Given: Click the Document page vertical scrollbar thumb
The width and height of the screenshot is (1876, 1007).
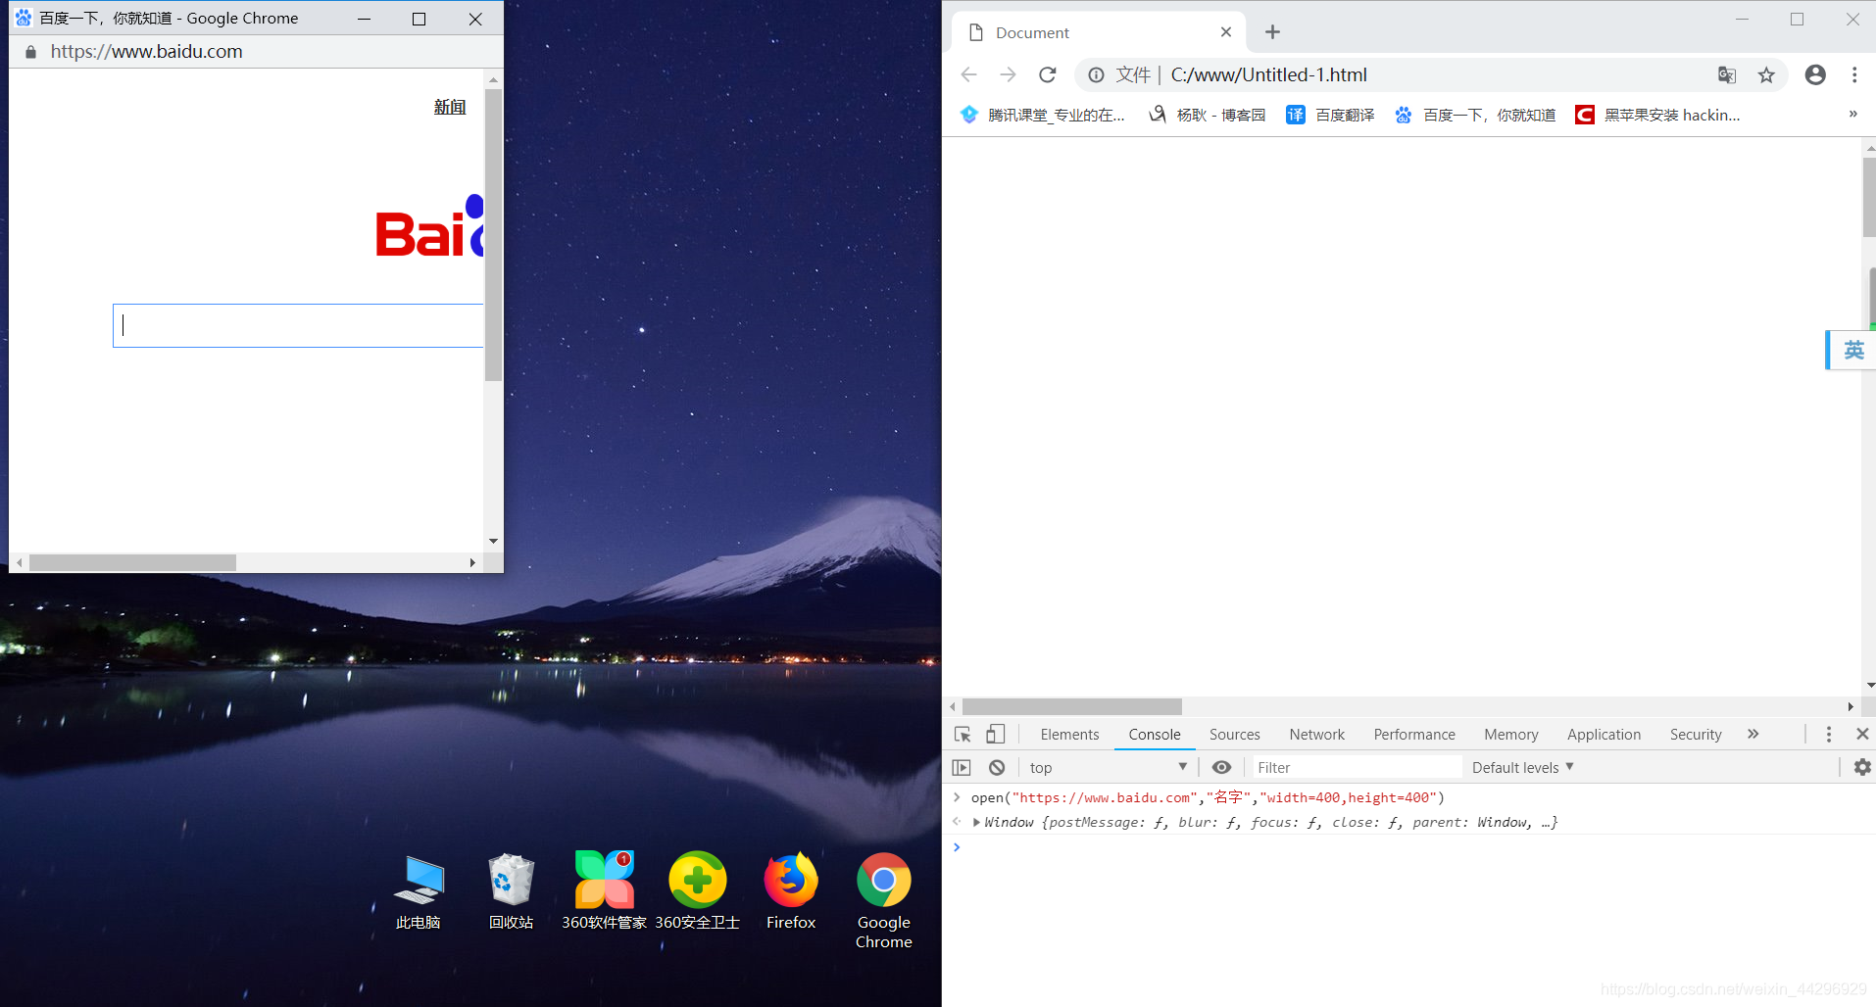Looking at the screenshot, I should [x=1869, y=196].
